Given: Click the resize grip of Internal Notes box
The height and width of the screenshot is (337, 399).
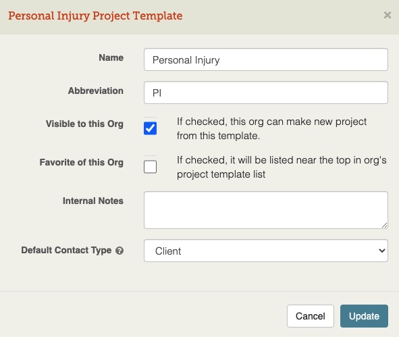Looking at the screenshot, I should tap(385, 226).
